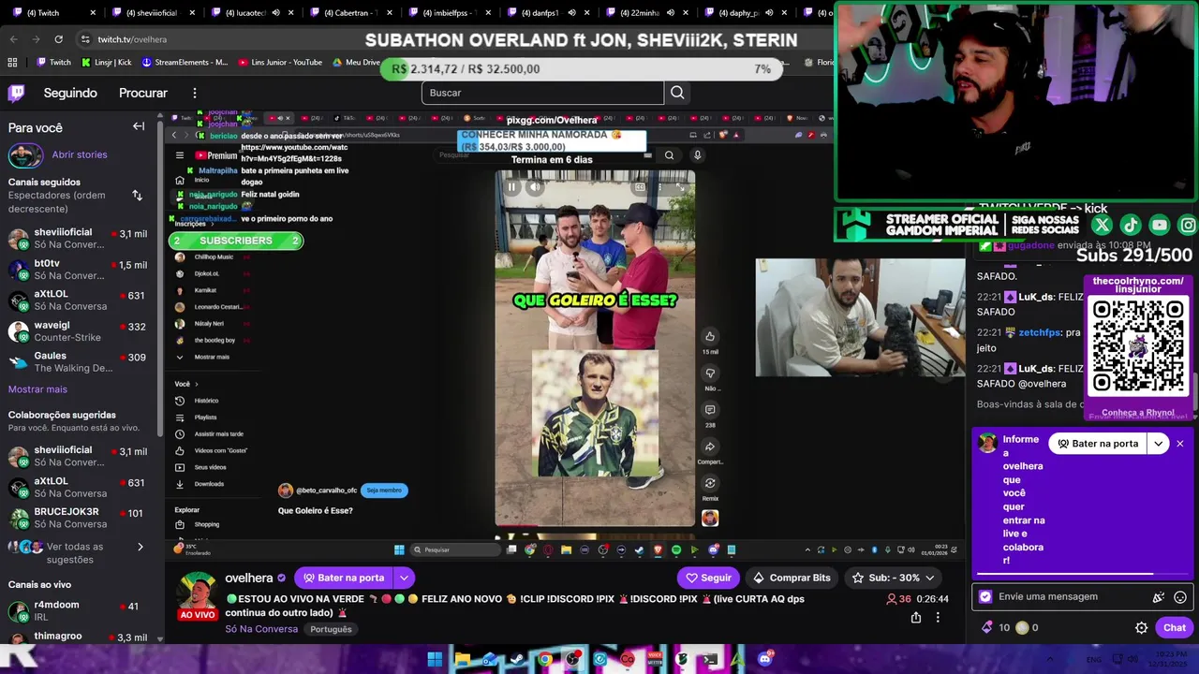1199x674 pixels.
Task: Click the site info icon in address bar
Action: (85, 39)
